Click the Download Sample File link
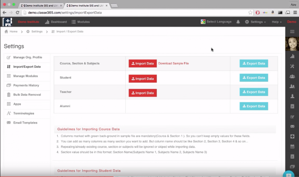The image size is (299, 177). pyautogui.click(x=174, y=64)
